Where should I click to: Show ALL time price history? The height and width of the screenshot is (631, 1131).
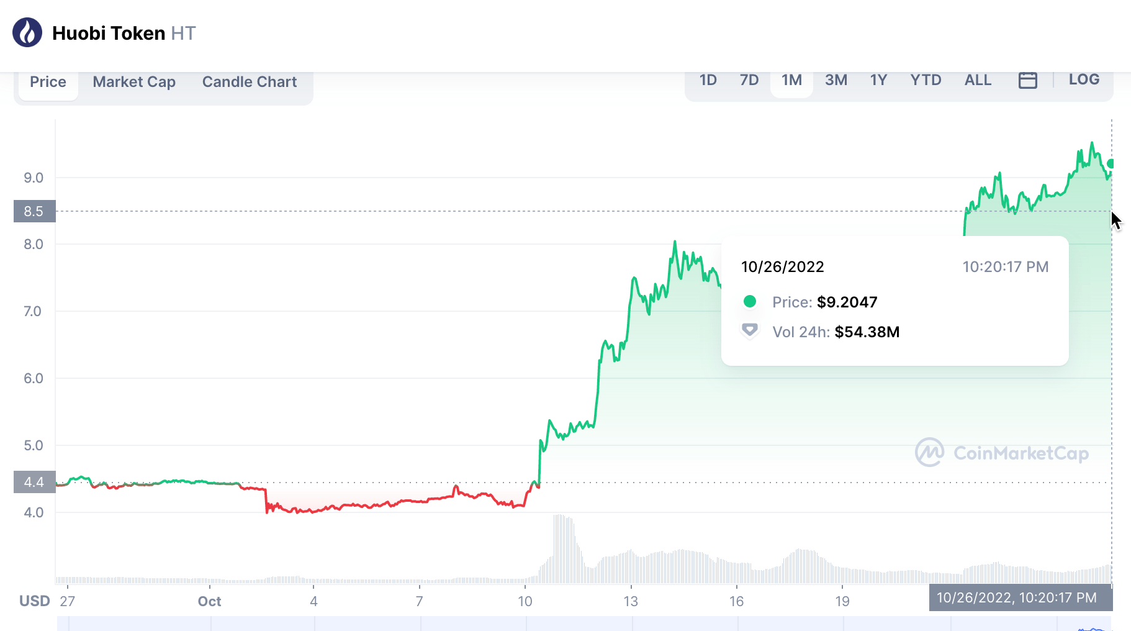pos(978,80)
